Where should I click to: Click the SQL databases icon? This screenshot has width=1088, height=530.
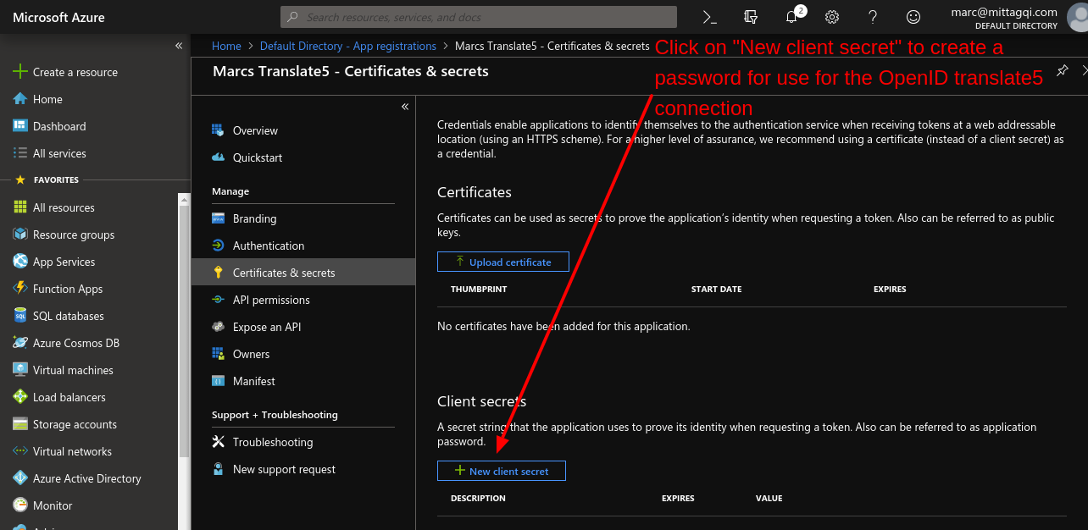20,316
